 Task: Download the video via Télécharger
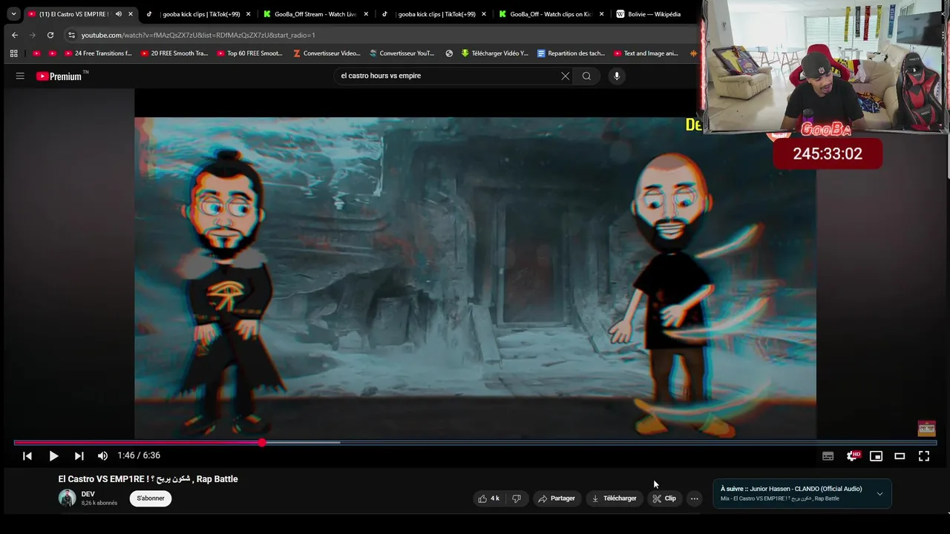click(614, 498)
